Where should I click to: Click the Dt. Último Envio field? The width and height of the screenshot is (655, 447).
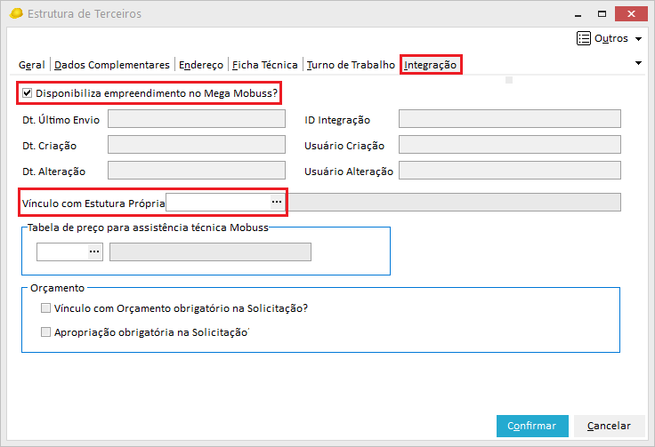[x=197, y=119]
